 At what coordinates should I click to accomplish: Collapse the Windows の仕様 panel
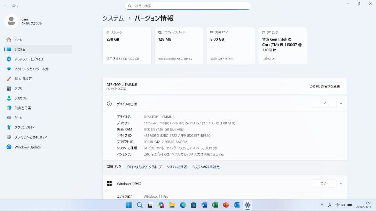tap(341, 183)
